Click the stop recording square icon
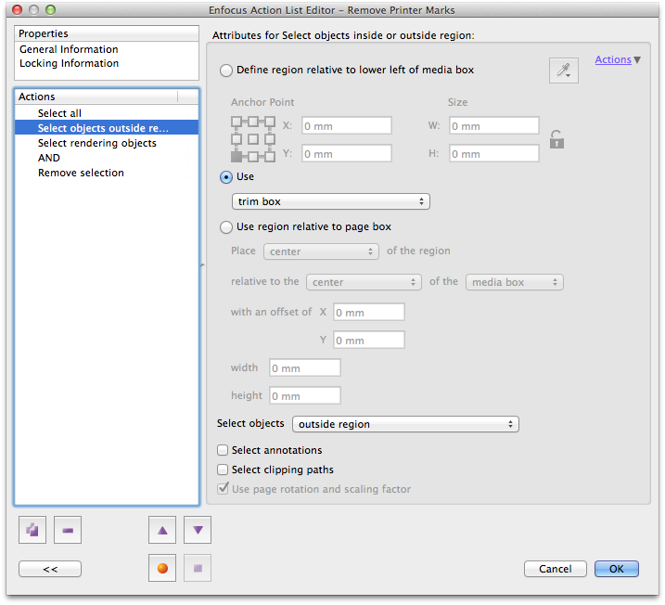This screenshot has width=665, height=605. (x=198, y=568)
